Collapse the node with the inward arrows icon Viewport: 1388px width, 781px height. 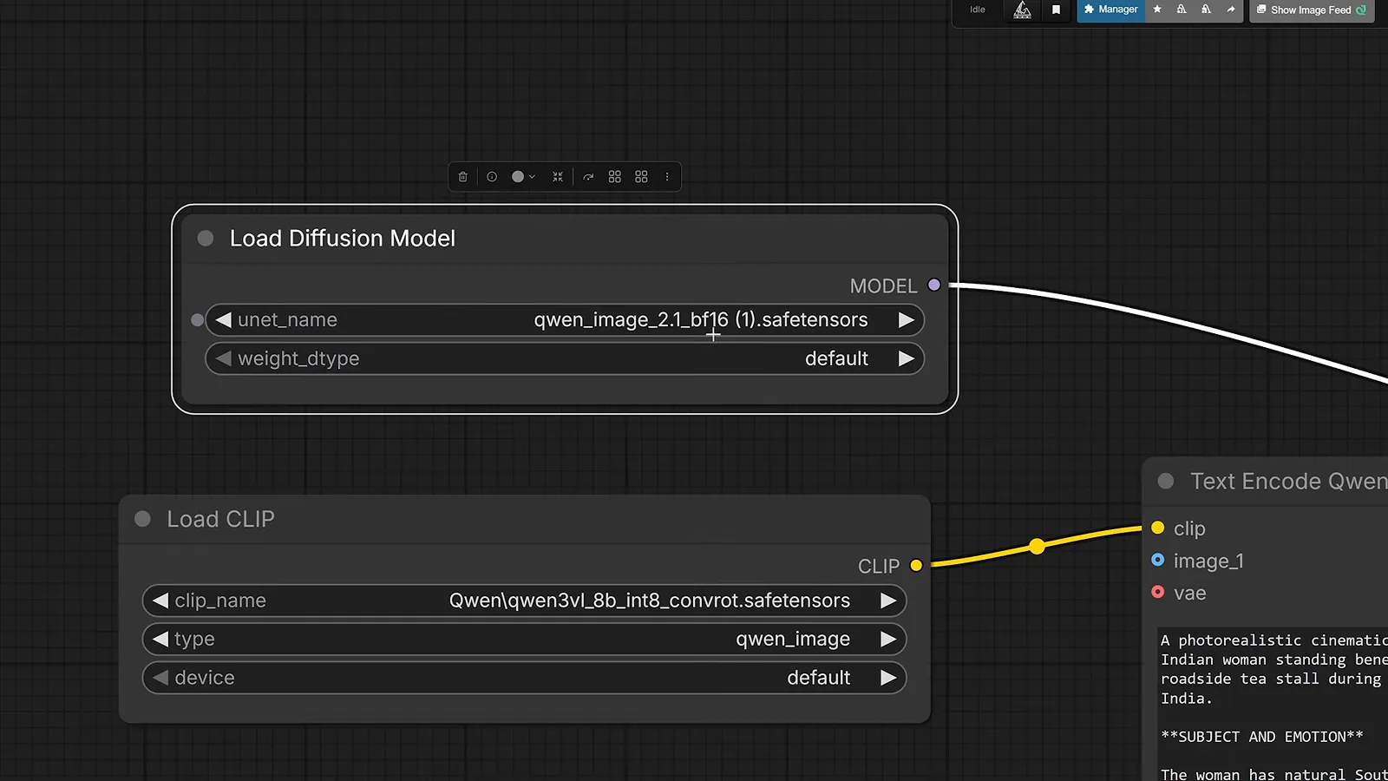[558, 177]
